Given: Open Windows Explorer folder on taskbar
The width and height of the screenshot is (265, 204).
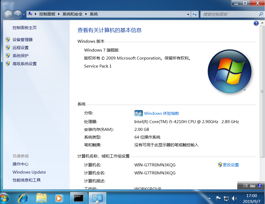Looking at the screenshot, I should pos(41,198).
